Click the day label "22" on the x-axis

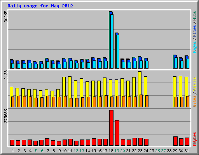[134, 151]
